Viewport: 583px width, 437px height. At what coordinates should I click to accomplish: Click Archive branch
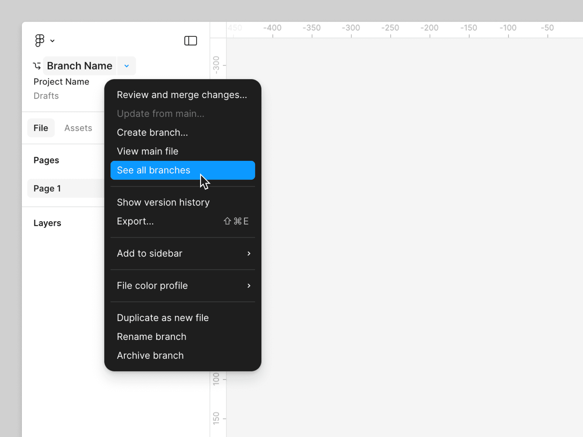[150, 355]
